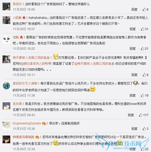151x152 pixels.
Task: Like the comment with 8 likes at 10:06
Action: click(x=145, y=9)
